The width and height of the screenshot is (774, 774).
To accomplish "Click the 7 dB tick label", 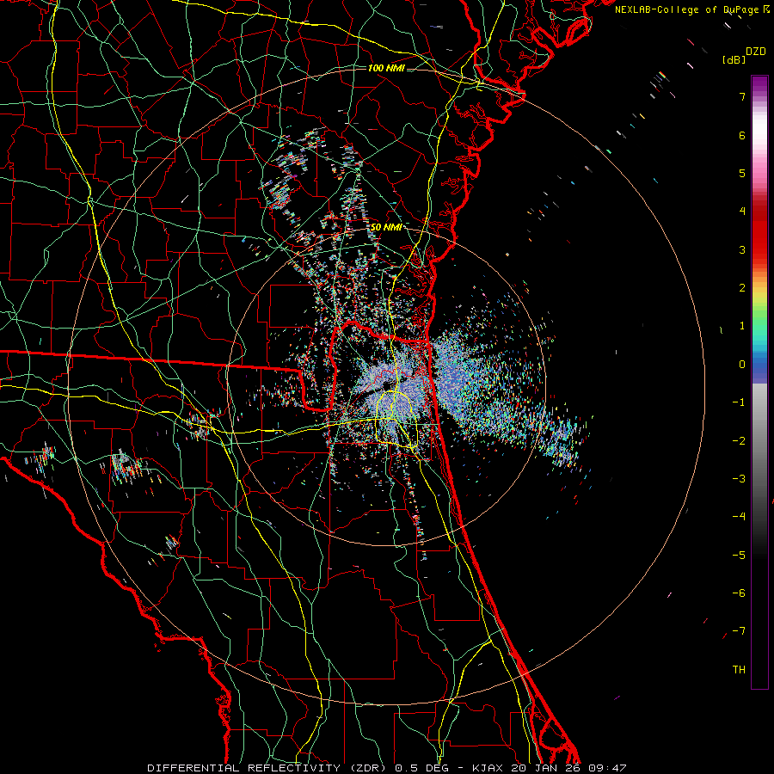I will click(x=742, y=96).
